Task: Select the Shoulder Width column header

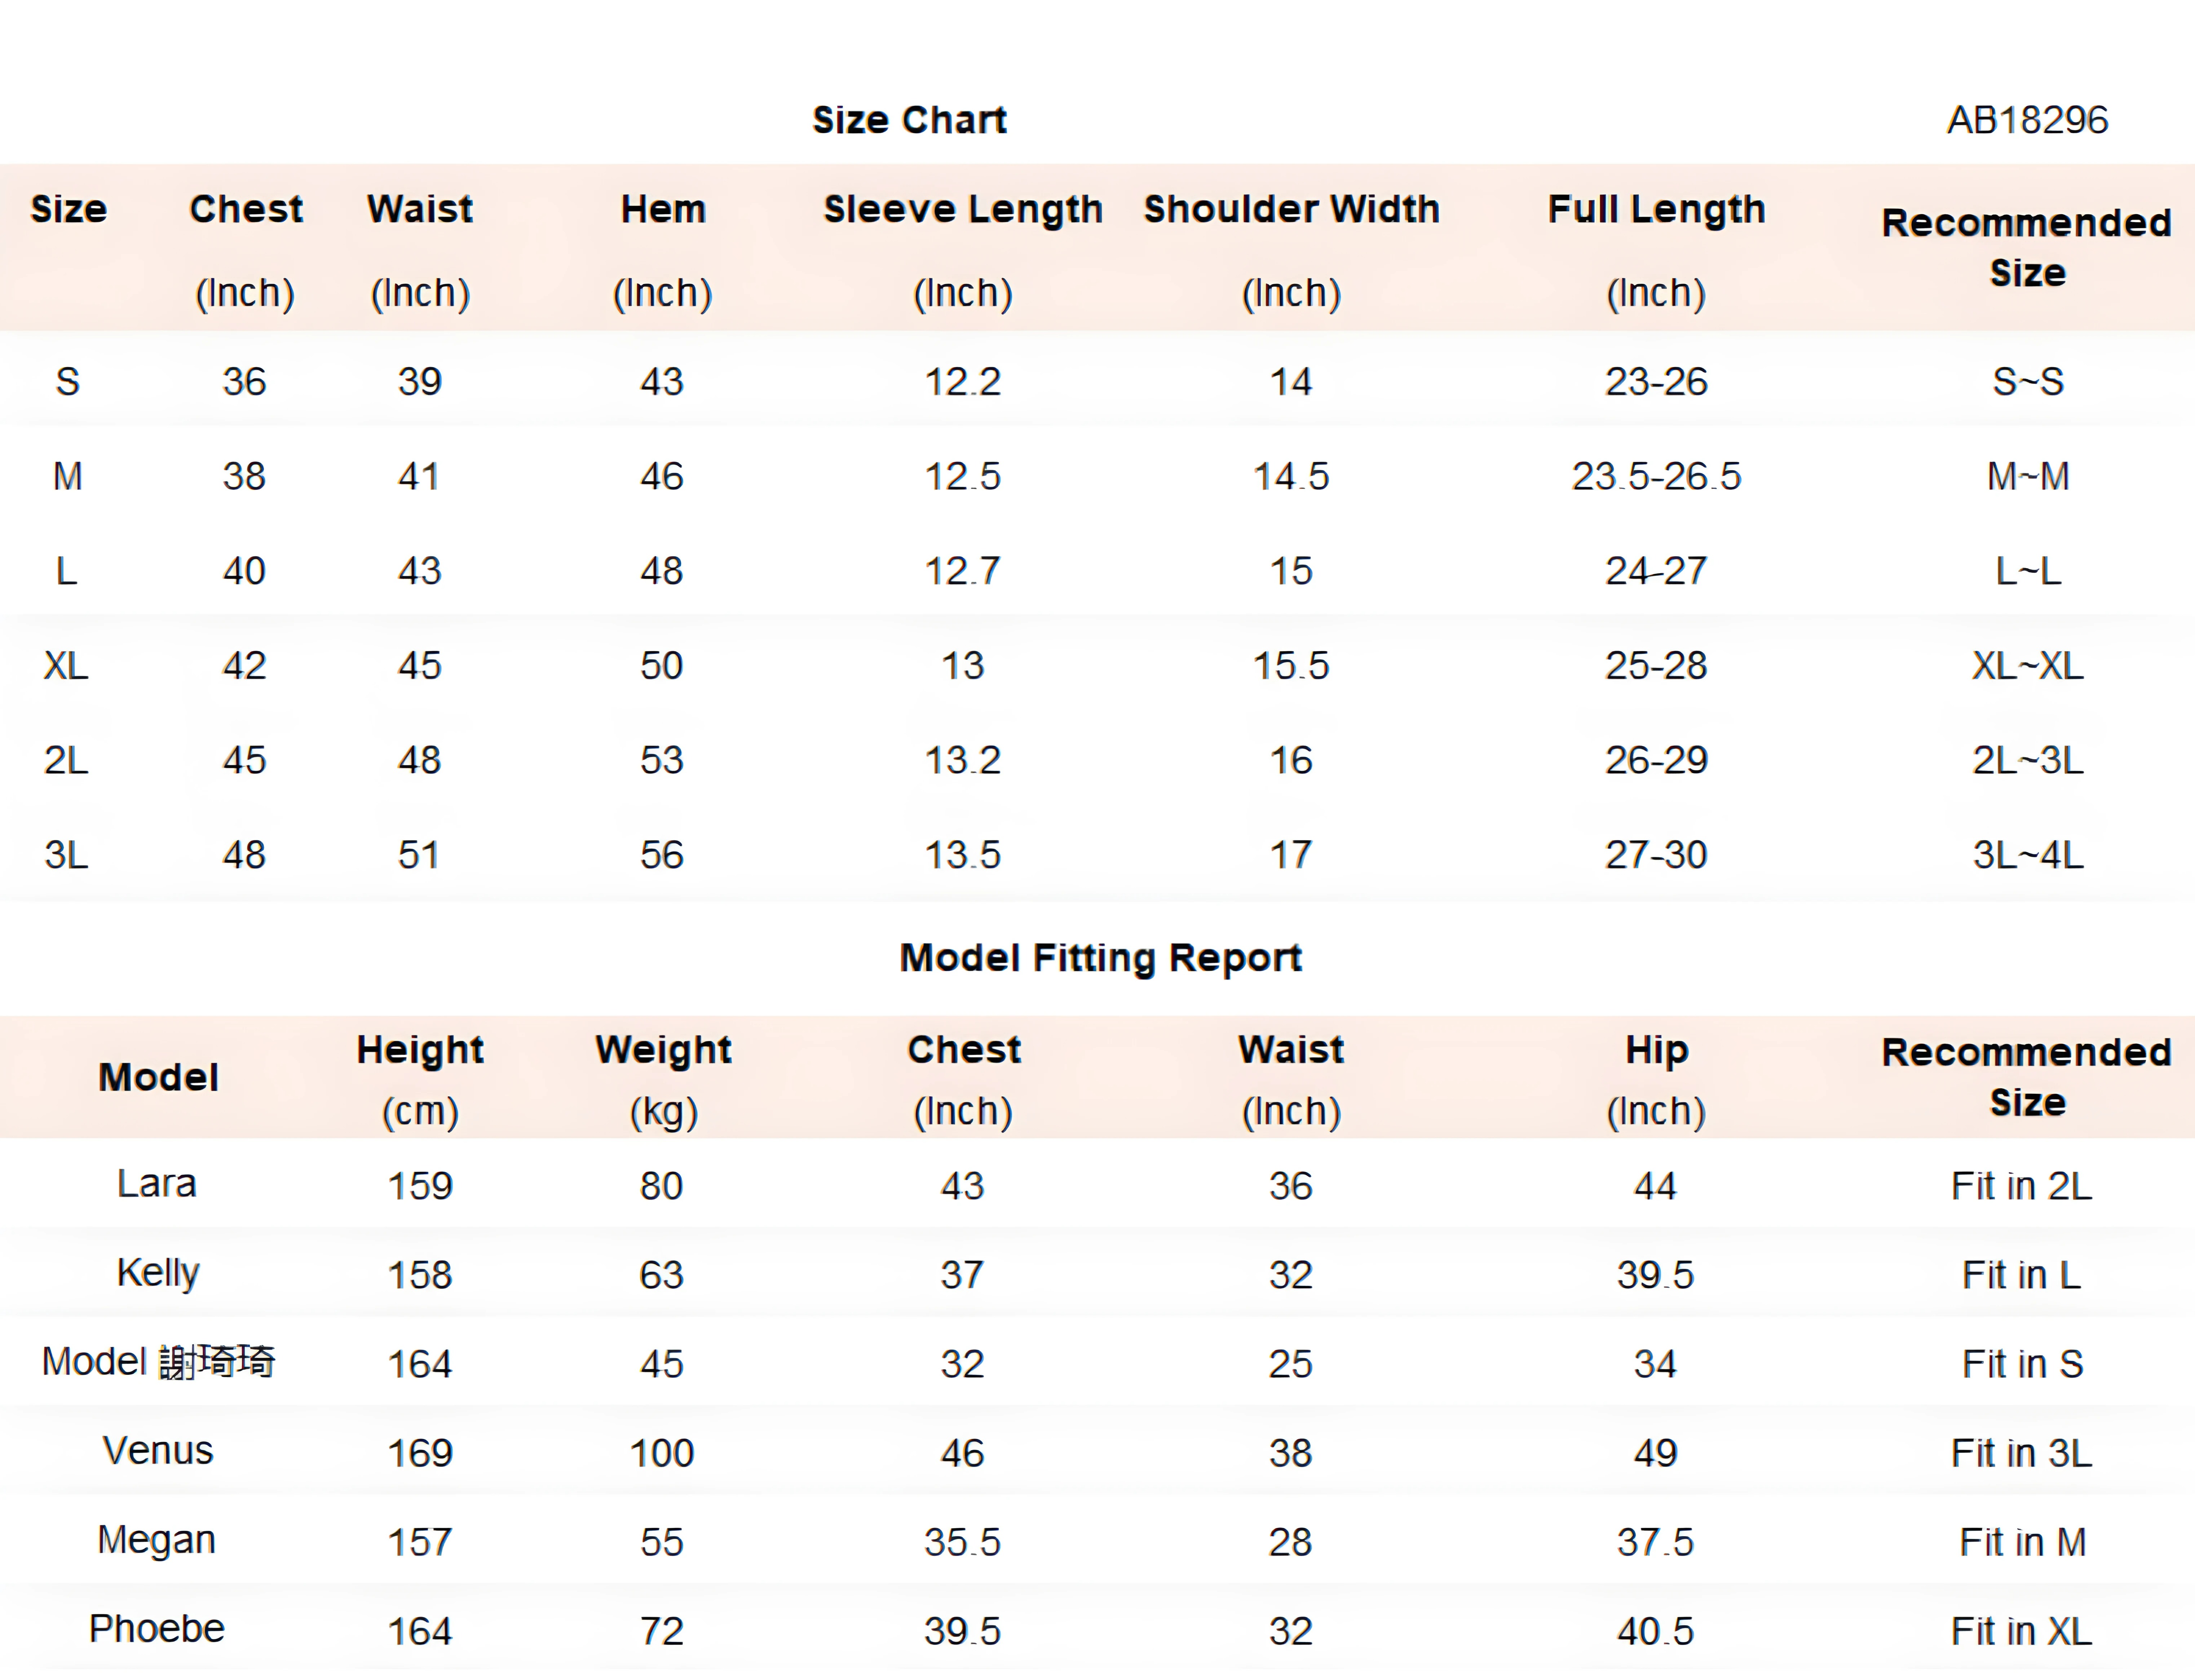Action: point(1291,210)
